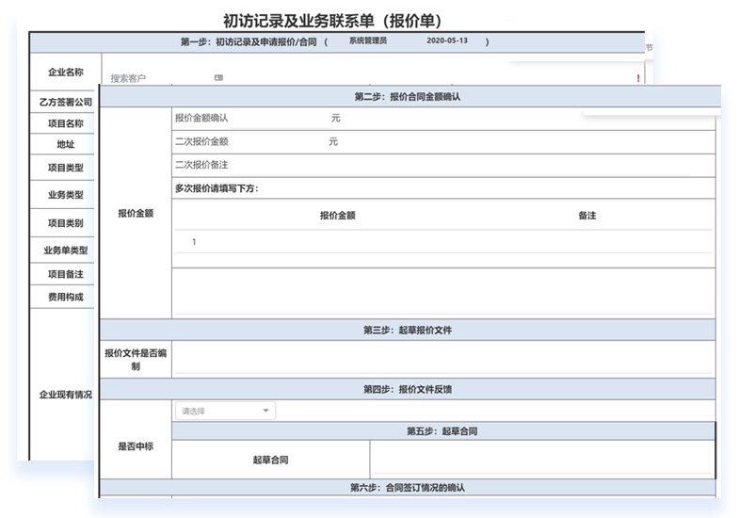
Task: Click the date 2020-05-13 in header
Action: tap(447, 40)
